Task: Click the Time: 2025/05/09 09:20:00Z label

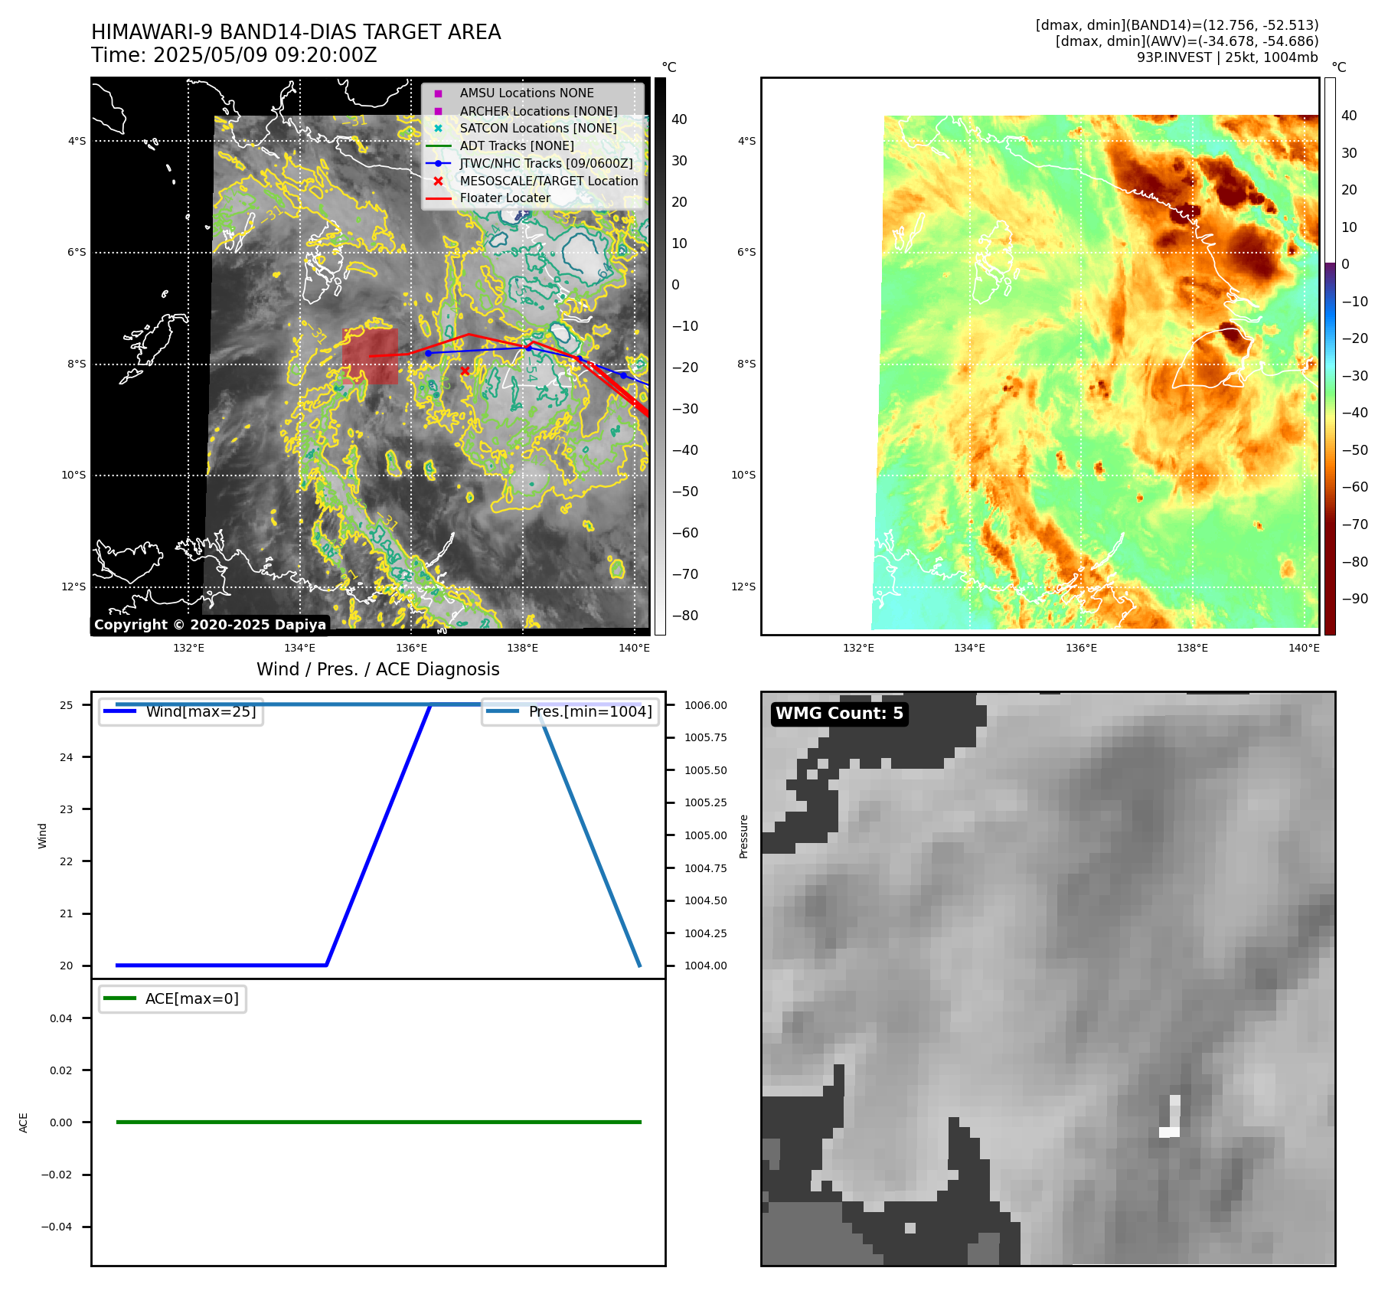Action: 234,55
